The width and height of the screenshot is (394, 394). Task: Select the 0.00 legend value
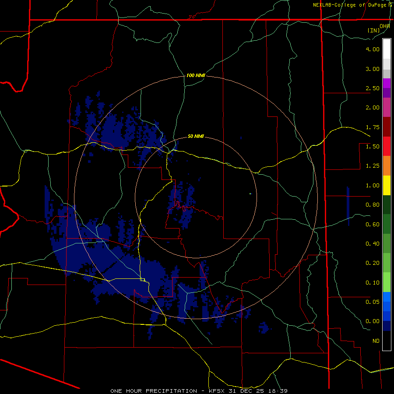[373, 321]
